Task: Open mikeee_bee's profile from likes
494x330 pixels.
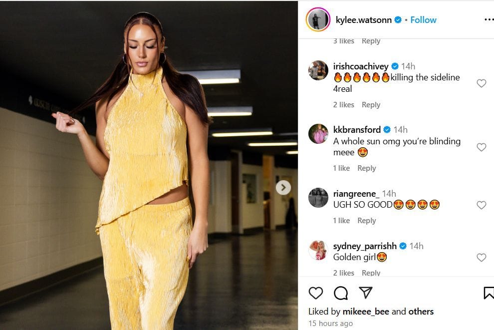Action: [x=366, y=312]
